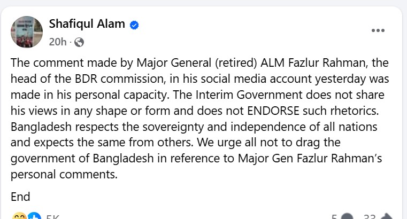Click the globe public audience icon
Screen dimensions: 407x219
click(79, 42)
